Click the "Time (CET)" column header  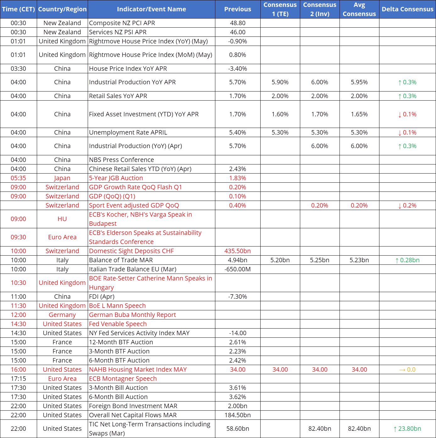(19, 9)
